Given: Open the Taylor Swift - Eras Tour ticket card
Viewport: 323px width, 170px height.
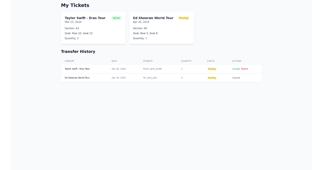Looking at the screenshot, I should pyautogui.click(x=93, y=28).
